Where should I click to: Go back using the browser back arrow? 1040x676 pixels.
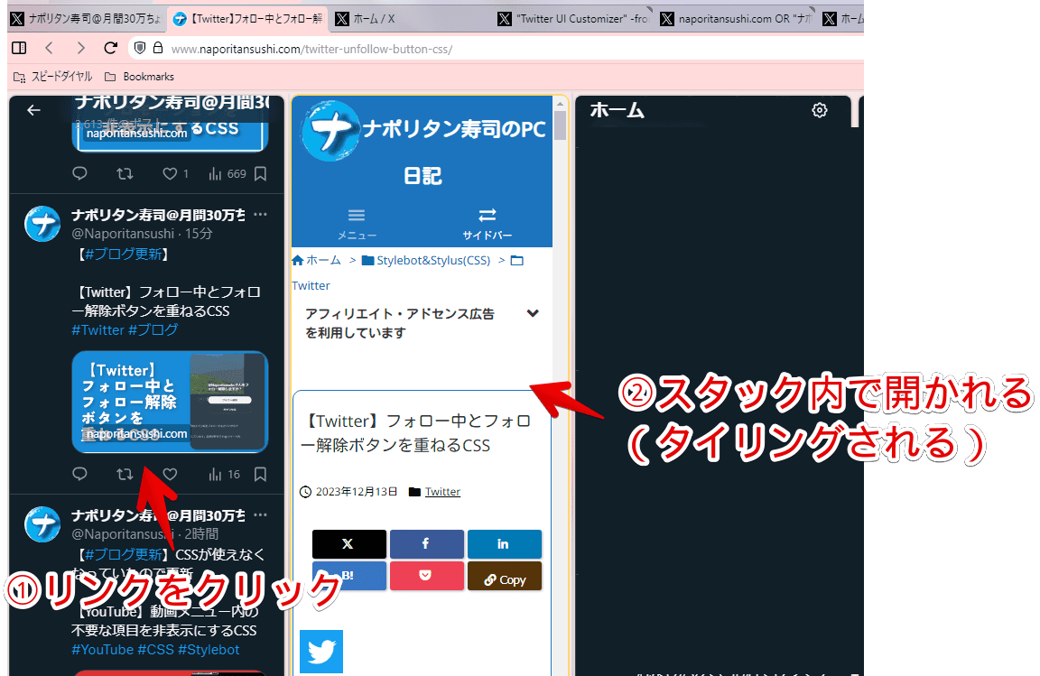49,48
